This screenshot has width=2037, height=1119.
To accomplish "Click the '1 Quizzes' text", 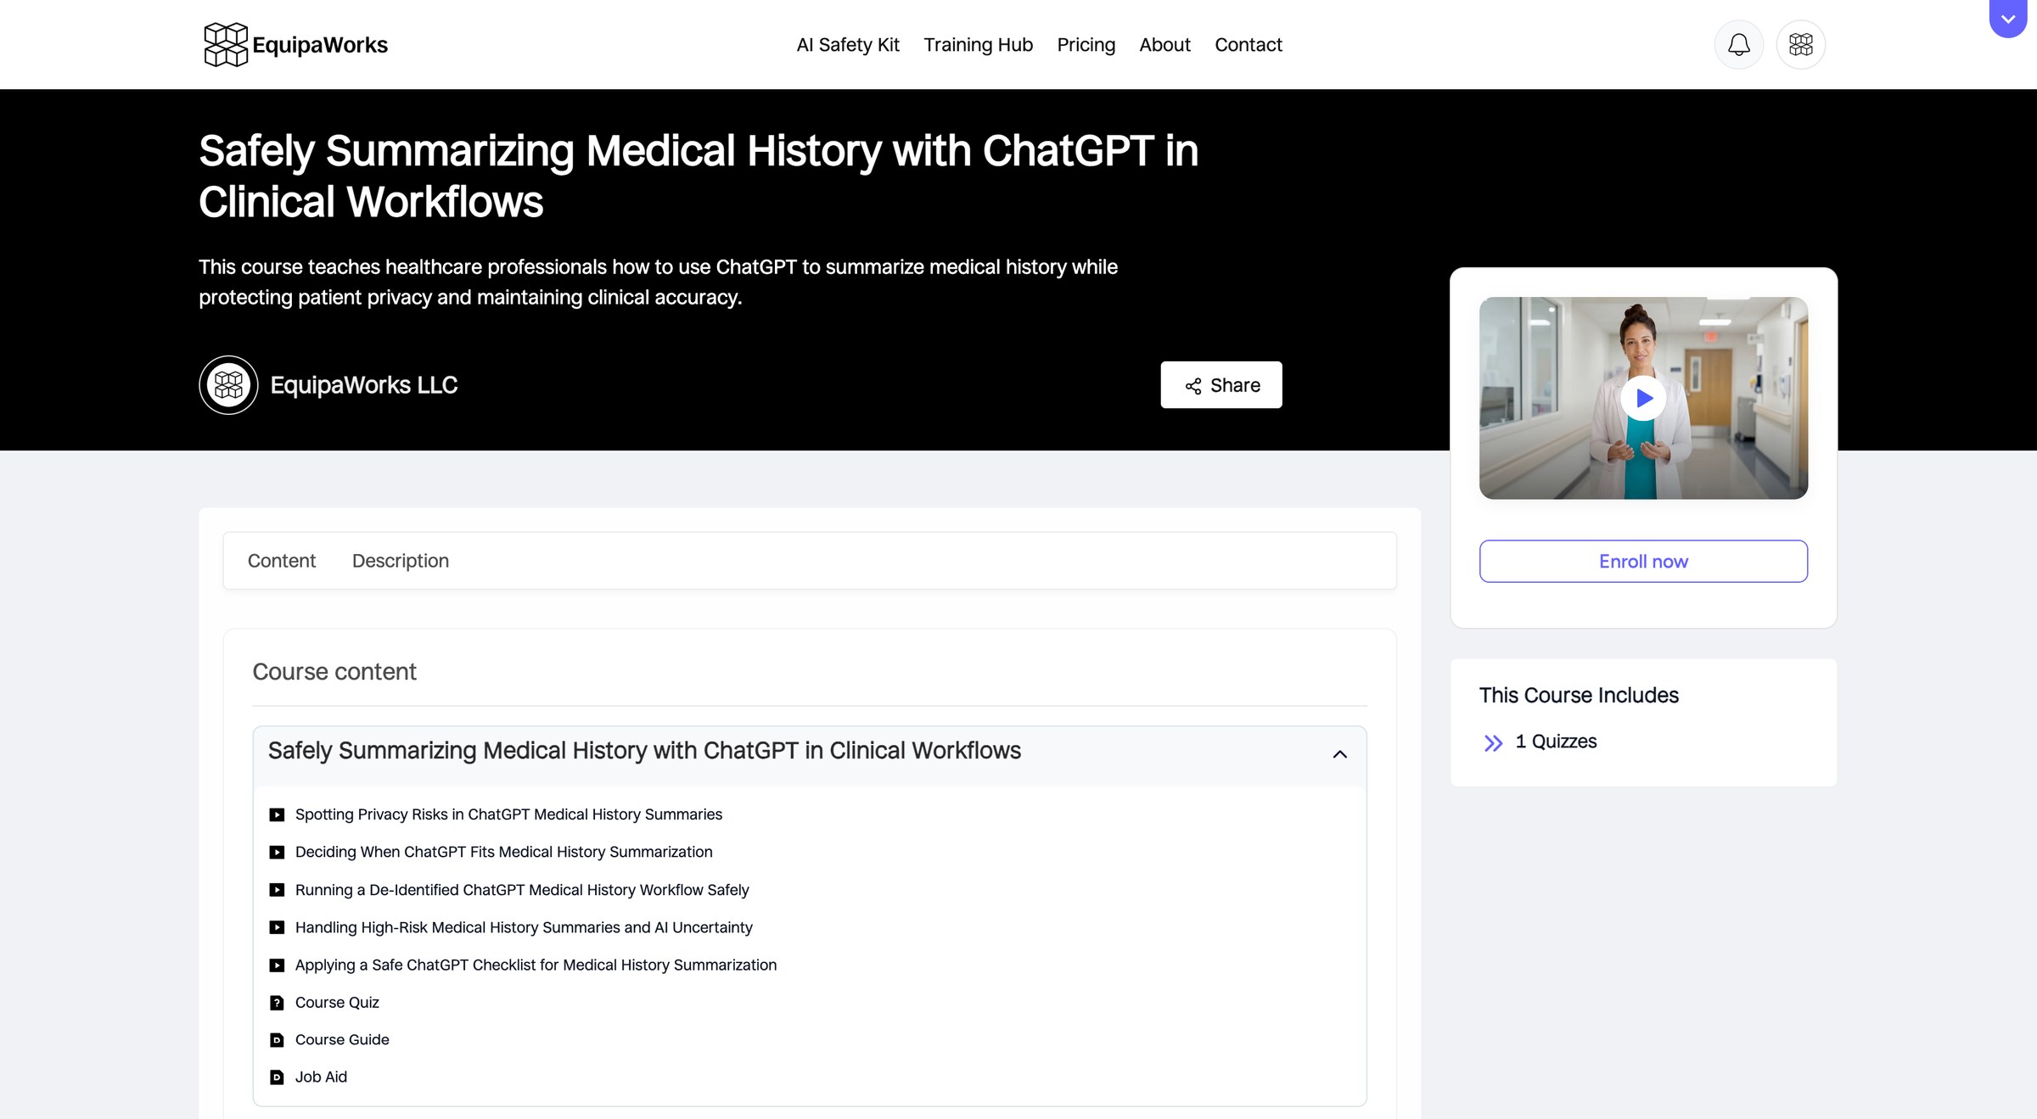I will (1556, 741).
